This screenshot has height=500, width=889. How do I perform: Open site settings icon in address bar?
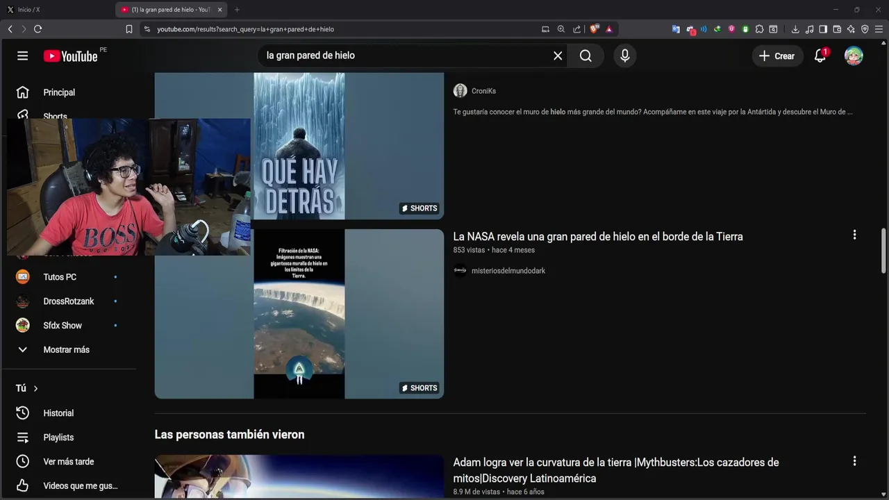coord(147,29)
